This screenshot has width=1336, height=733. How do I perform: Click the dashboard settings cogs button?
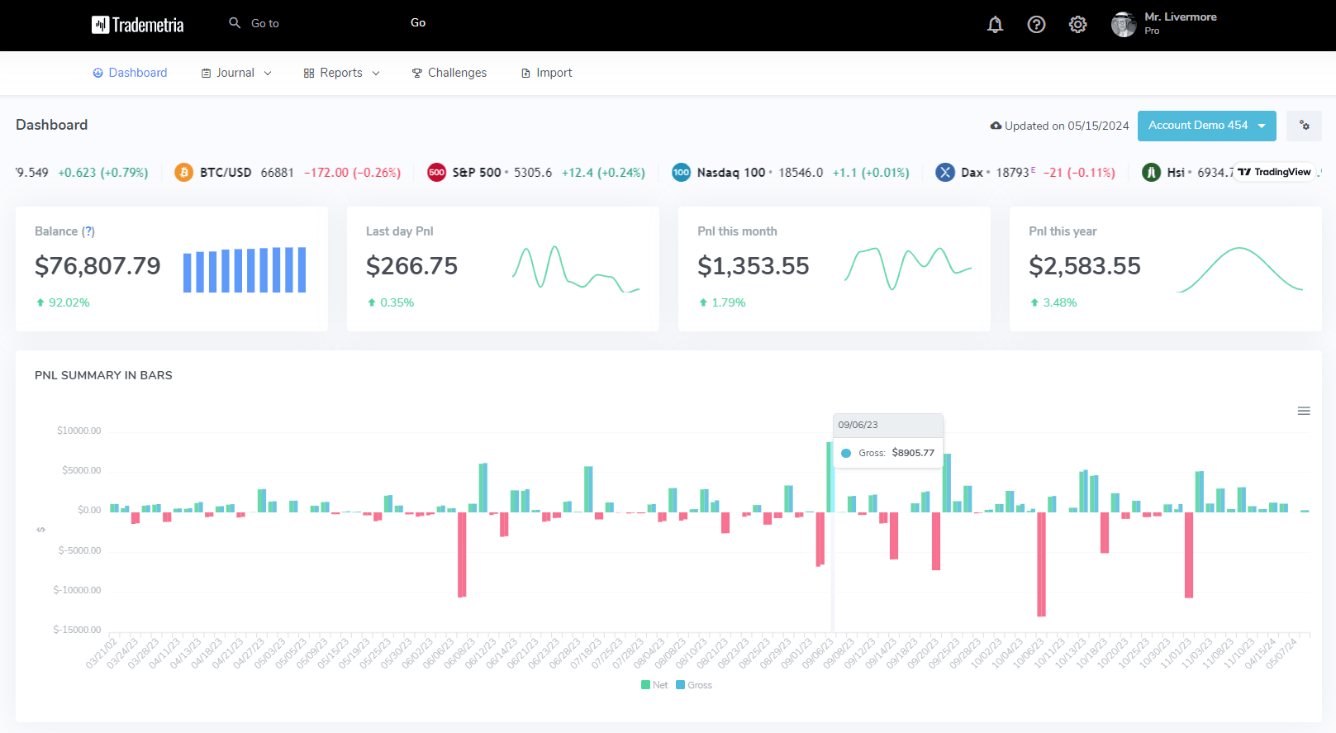coord(1304,126)
